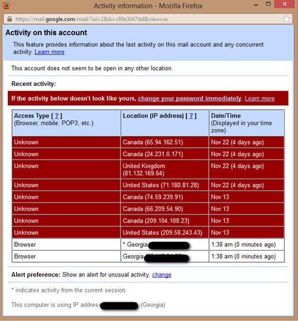298x321 pixels.
Task: Click the URL address field
Action: coord(147,19)
